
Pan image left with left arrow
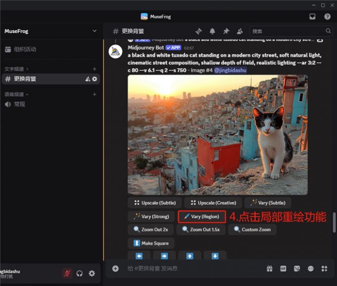point(139,256)
